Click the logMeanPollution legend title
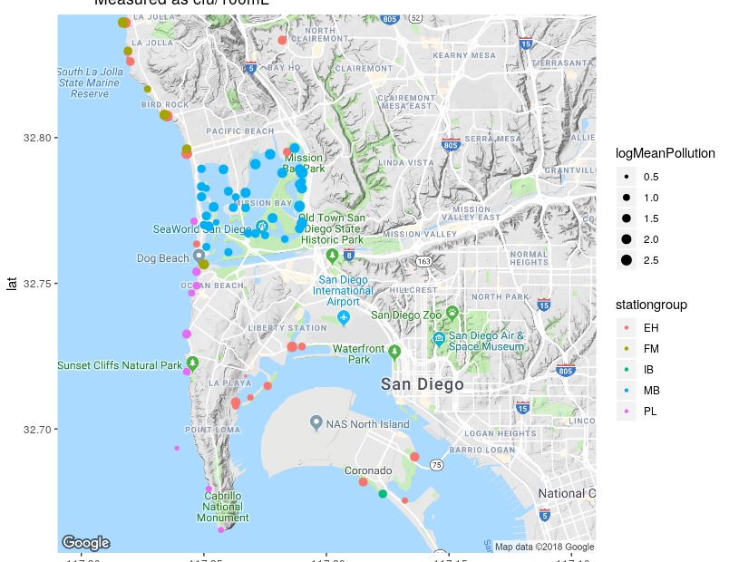 pos(666,153)
